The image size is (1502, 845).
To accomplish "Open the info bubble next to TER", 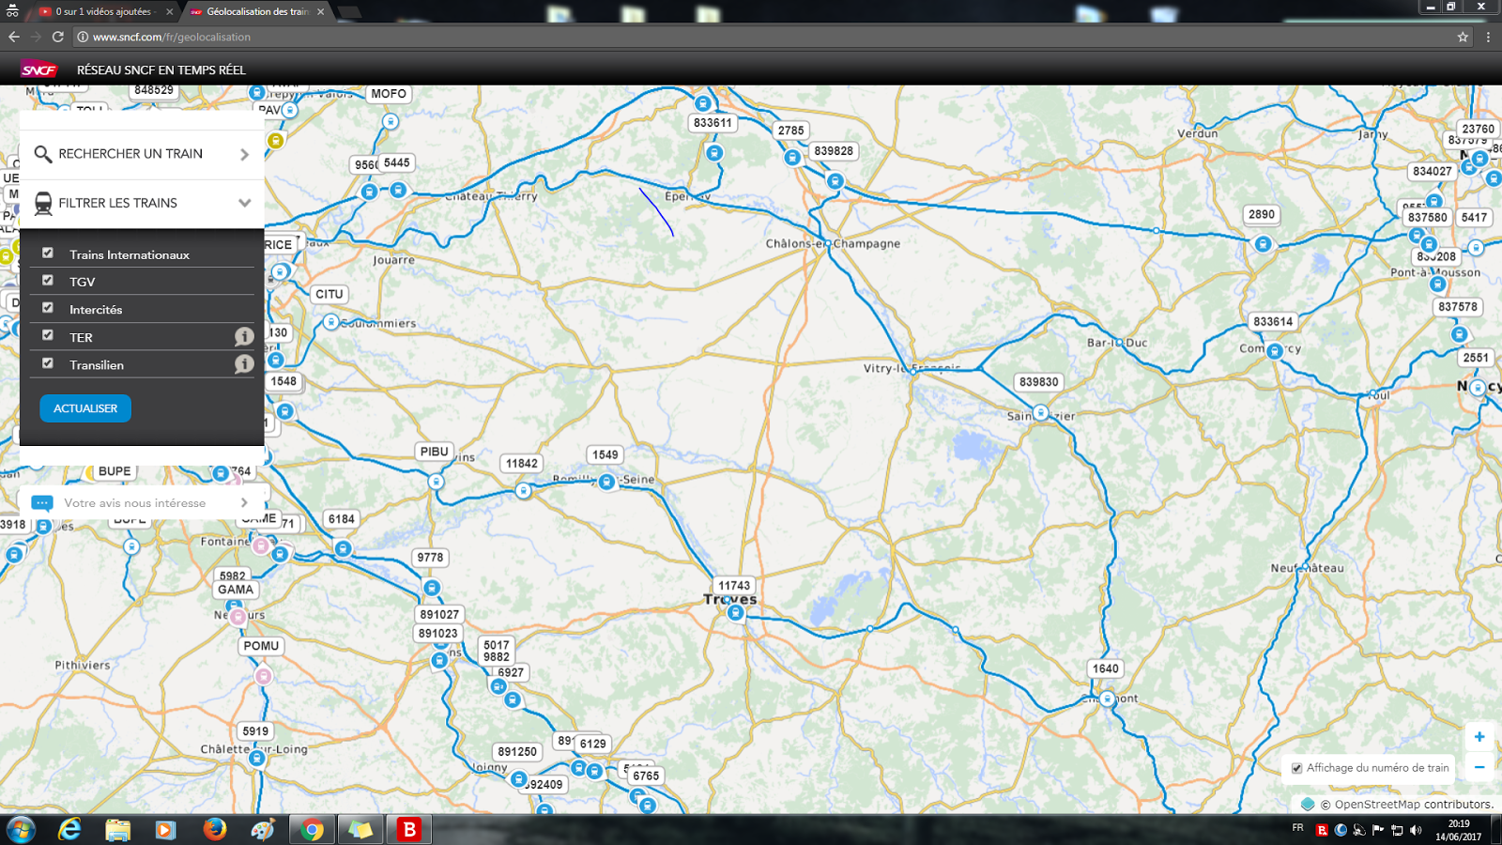I will click(x=245, y=336).
